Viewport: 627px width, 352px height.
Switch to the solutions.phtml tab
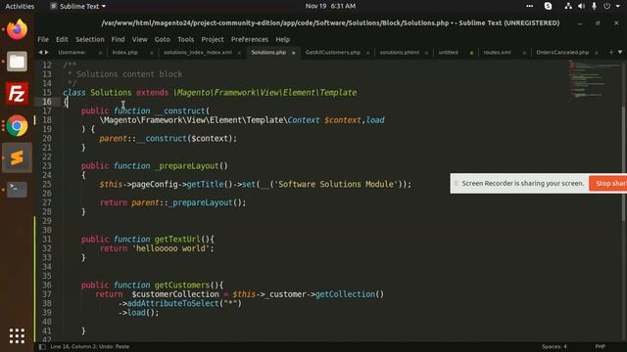[x=399, y=52]
